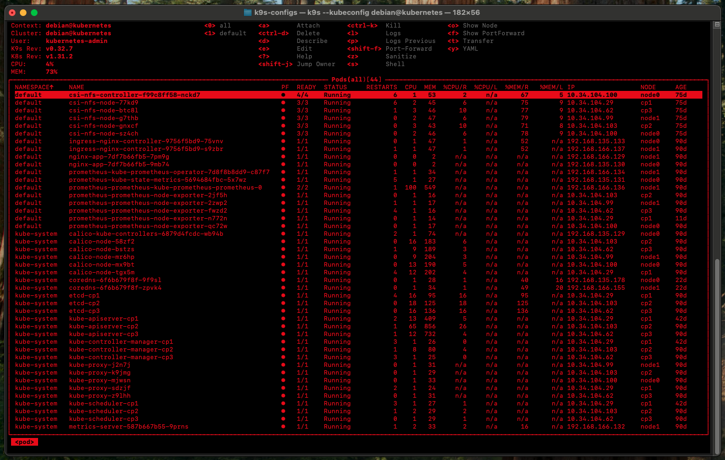The height and width of the screenshot is (460, 725).
Task: Click the folder icon in the title bar
Action: (x=248, y=12)
